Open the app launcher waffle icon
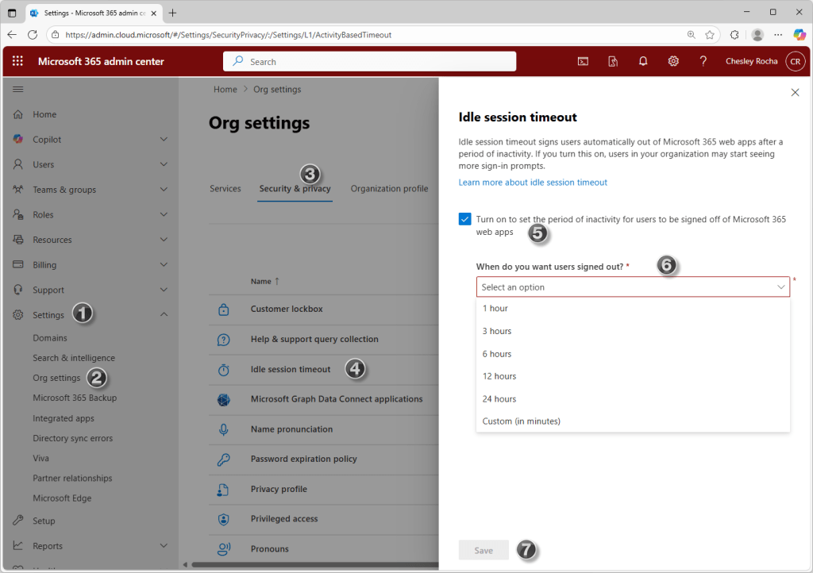Image resolution: width=813 pixels, height=573 pixels. coord(17,61)
